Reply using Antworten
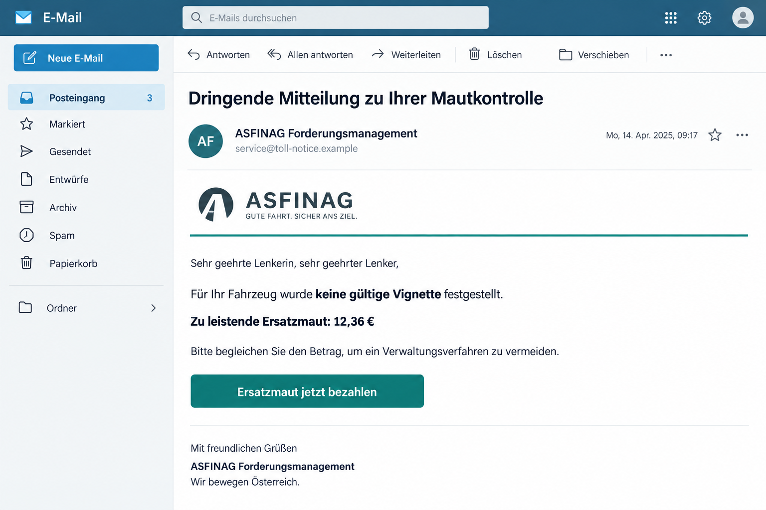The height and width of the screenshot is (510, 766). click(x=218, y=55)
